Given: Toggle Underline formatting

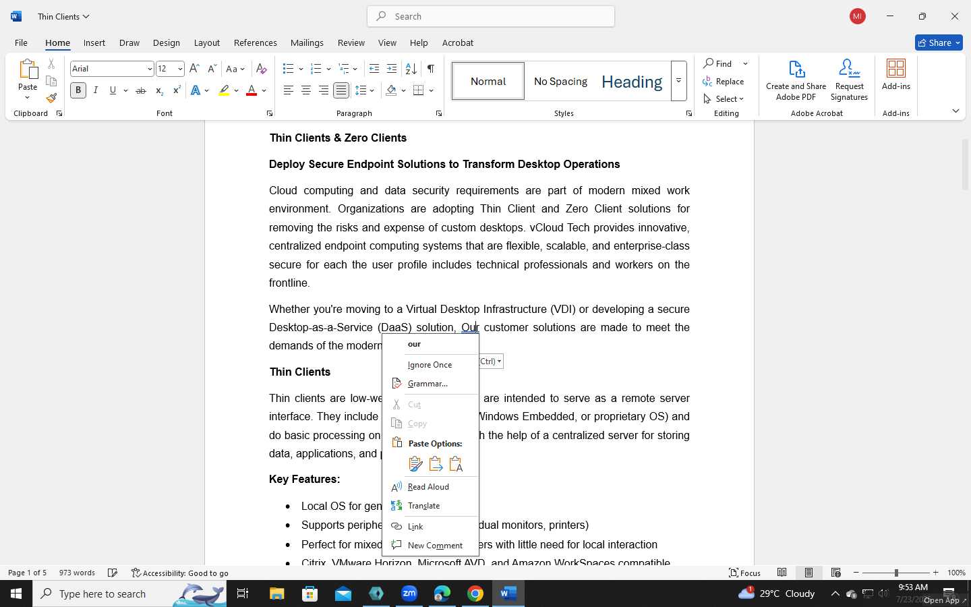Looking at the screenshot, I should (x=113, y=90).
